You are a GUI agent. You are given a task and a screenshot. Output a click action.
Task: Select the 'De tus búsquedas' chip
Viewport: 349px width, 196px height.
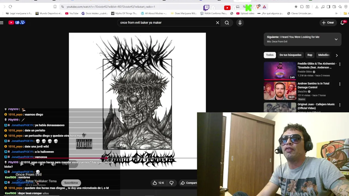[x=290, y=55]
